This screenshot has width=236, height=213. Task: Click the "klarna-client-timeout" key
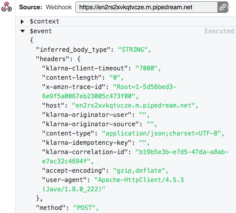pos(85,68)
